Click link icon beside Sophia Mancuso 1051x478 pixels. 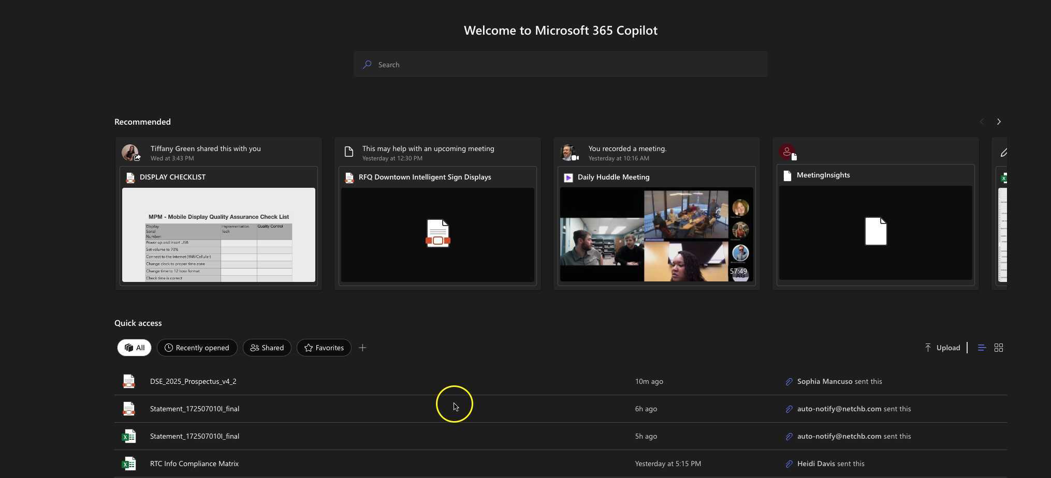789,382
